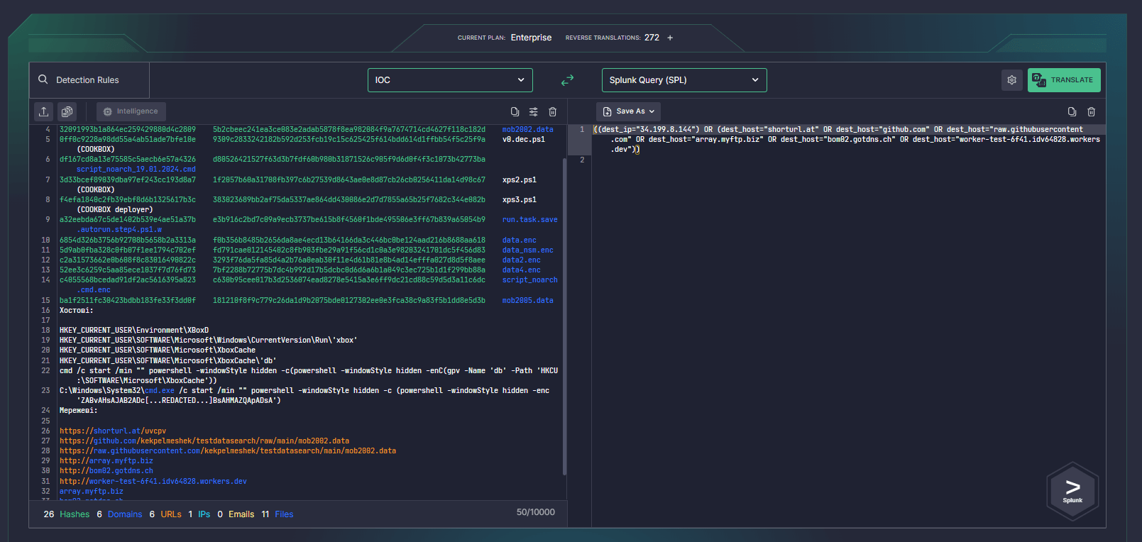
Task: Click the mob2005.data filename
Action: pyautogui.click(x=527, y=300)
